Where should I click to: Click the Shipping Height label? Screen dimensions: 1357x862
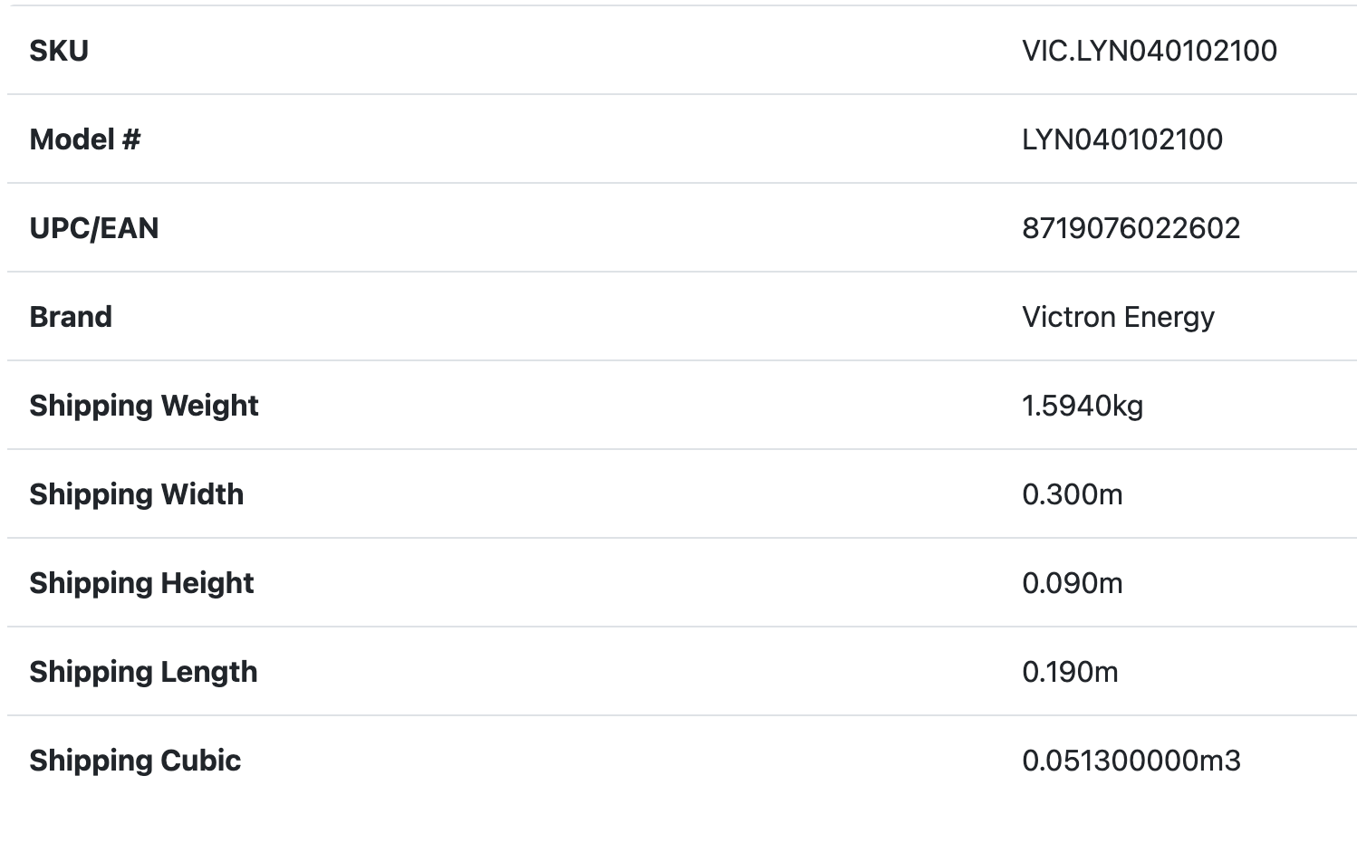pyautogui.click(x=141, y=583)
